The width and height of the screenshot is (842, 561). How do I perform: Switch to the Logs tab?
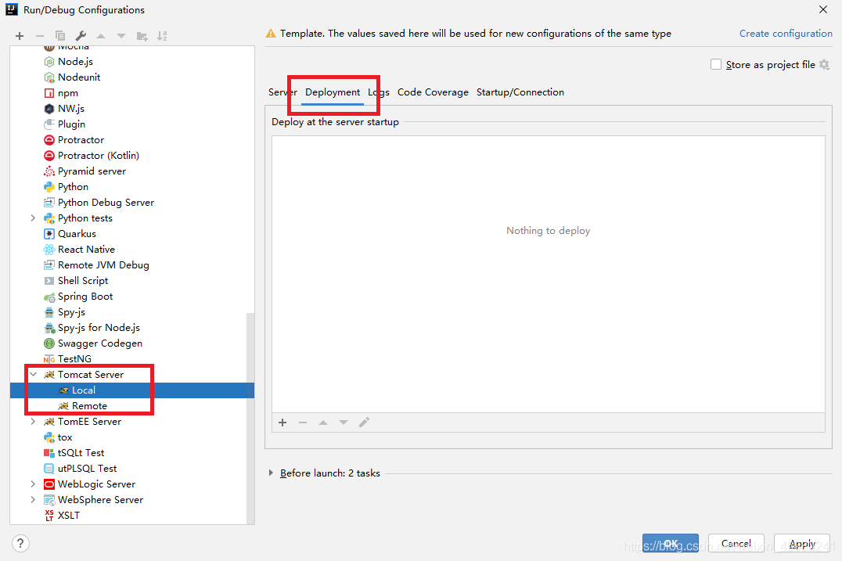click(379, 92)
